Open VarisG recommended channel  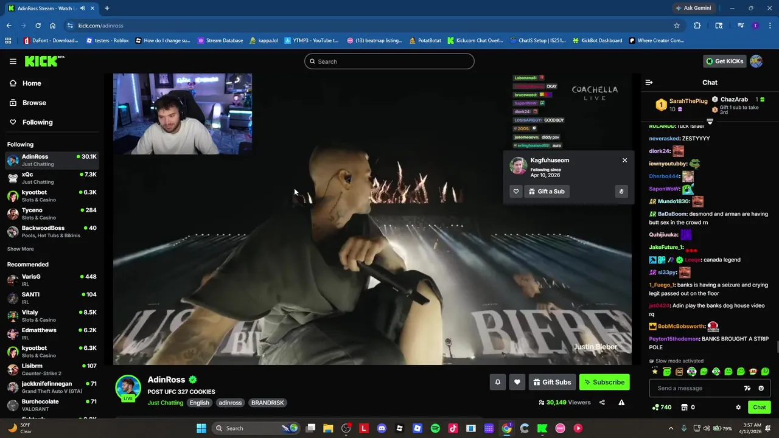tap(51, 280)
